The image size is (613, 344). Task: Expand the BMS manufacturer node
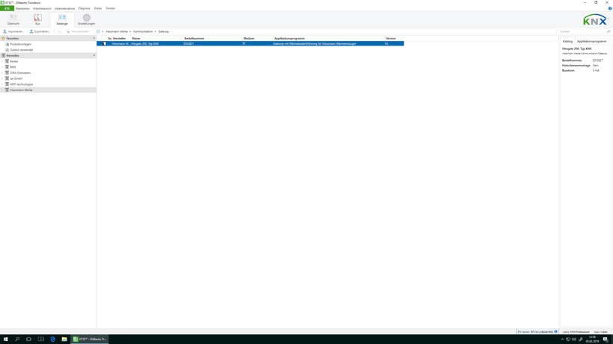coord(2,67)
